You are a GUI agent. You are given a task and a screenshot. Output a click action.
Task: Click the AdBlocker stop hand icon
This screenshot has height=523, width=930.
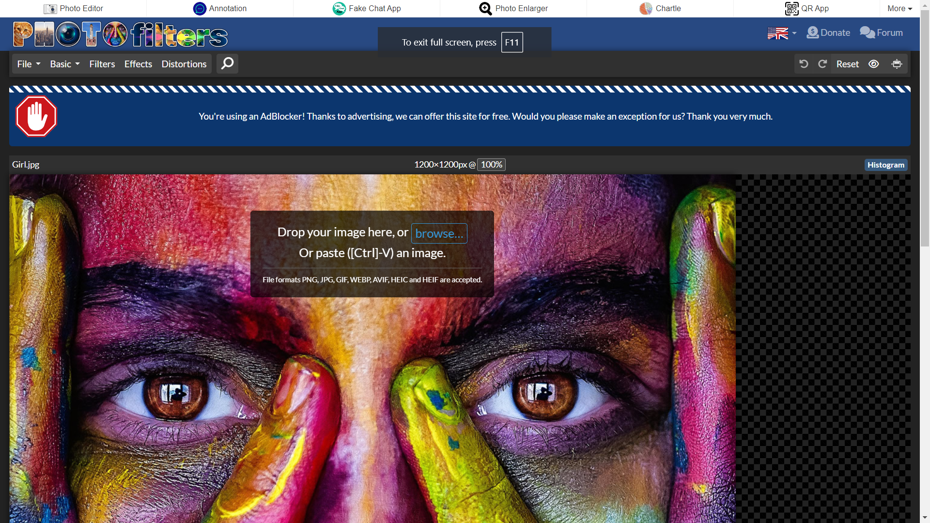[36, 116]
